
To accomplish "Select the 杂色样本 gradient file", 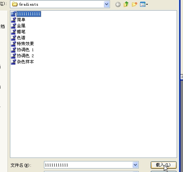I will click(22, 62).
